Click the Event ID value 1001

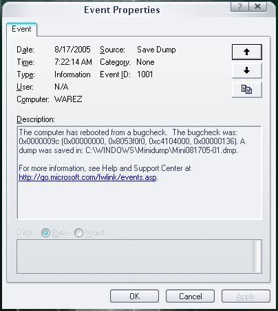[x=145, y=74]
